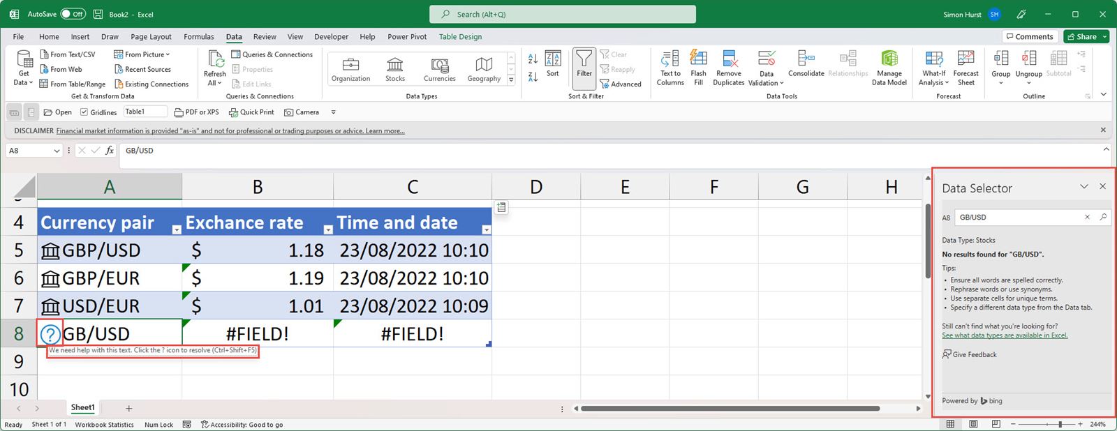The width and height of the screenshot is (1117, 431).
Task: Open the Currency pair filter dropdown
Action: (x=176, y=229)
